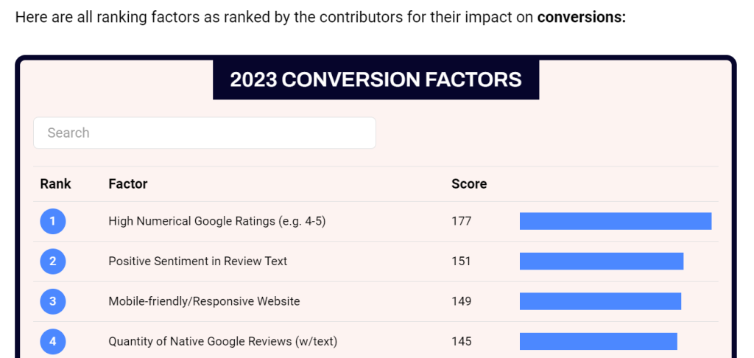Click the rank 4 circle badge

click(53, 341)
